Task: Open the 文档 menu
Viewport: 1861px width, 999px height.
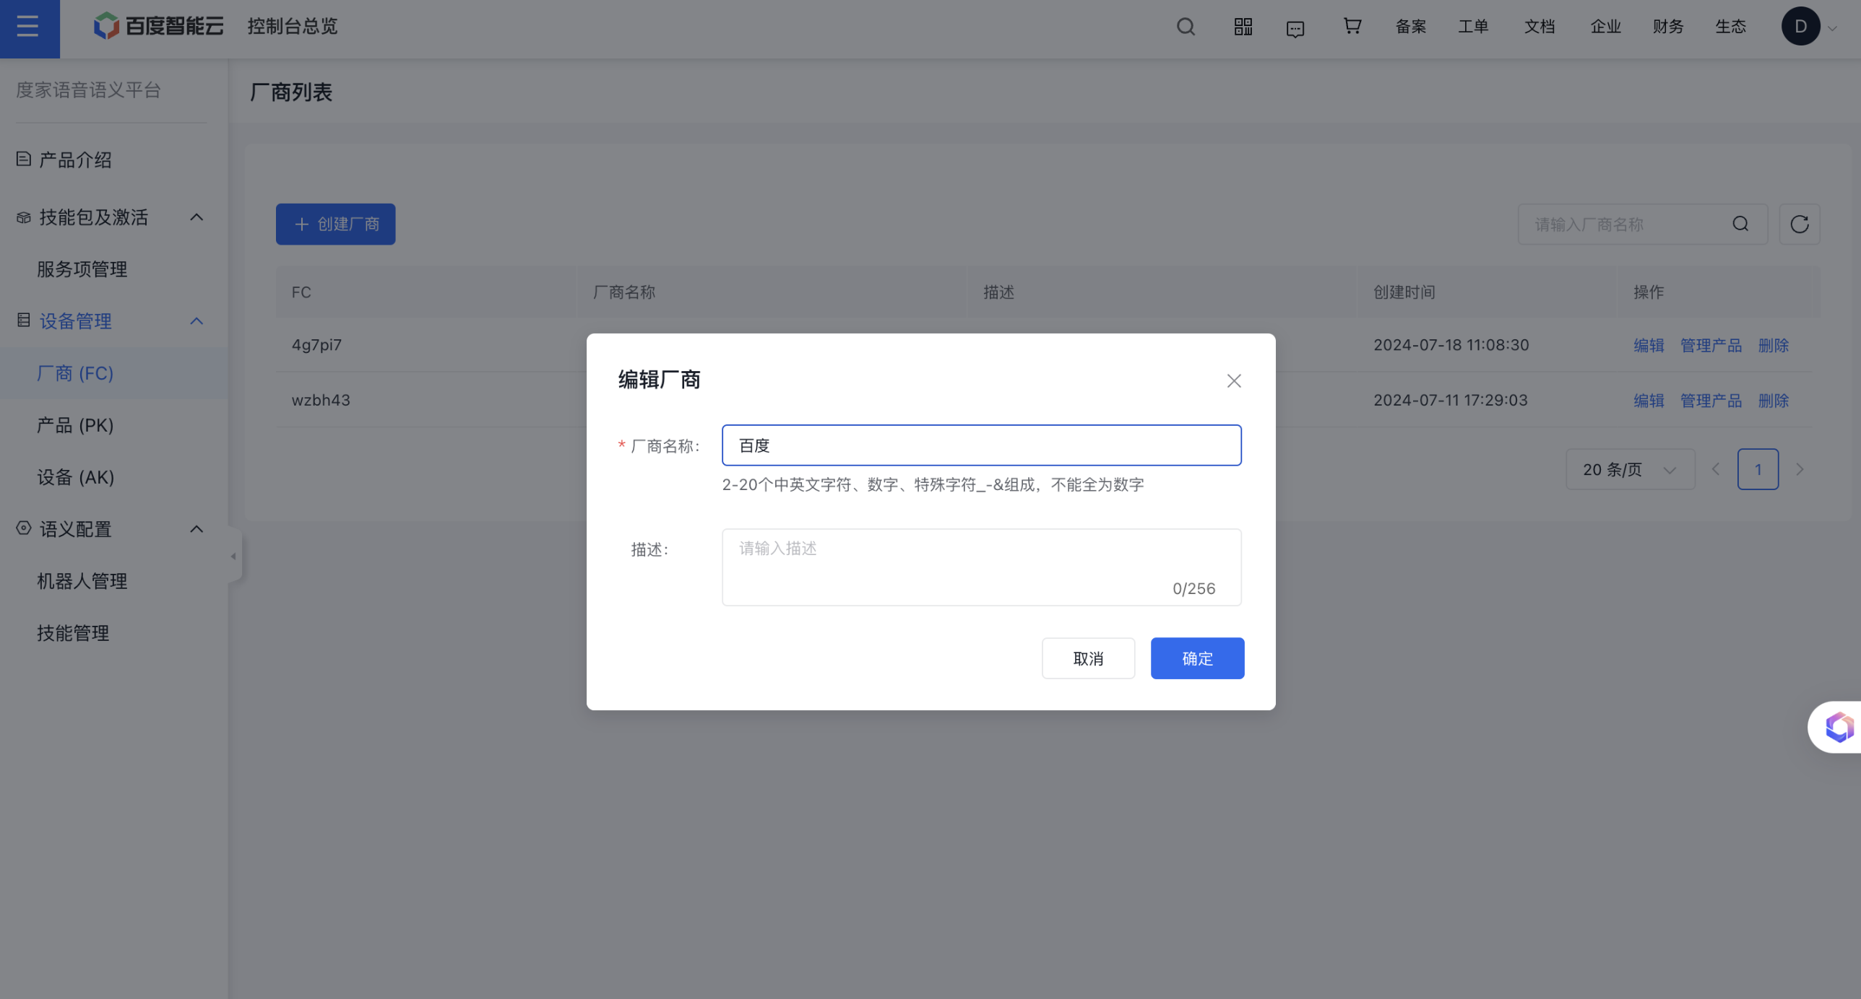Action: point(1539,27)
